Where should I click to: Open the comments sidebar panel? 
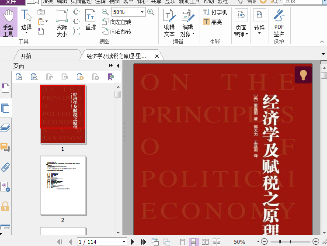pos(5,147)
